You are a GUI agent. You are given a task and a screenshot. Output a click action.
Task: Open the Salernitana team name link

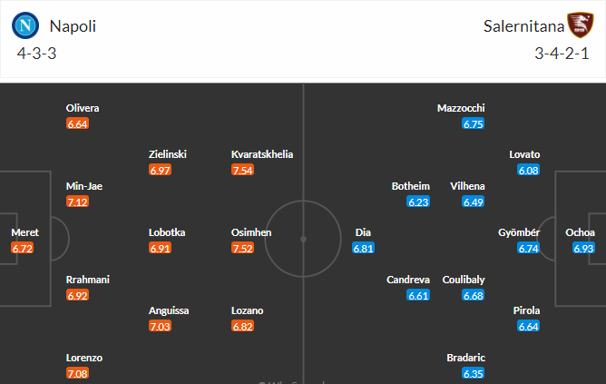(523, 26)
